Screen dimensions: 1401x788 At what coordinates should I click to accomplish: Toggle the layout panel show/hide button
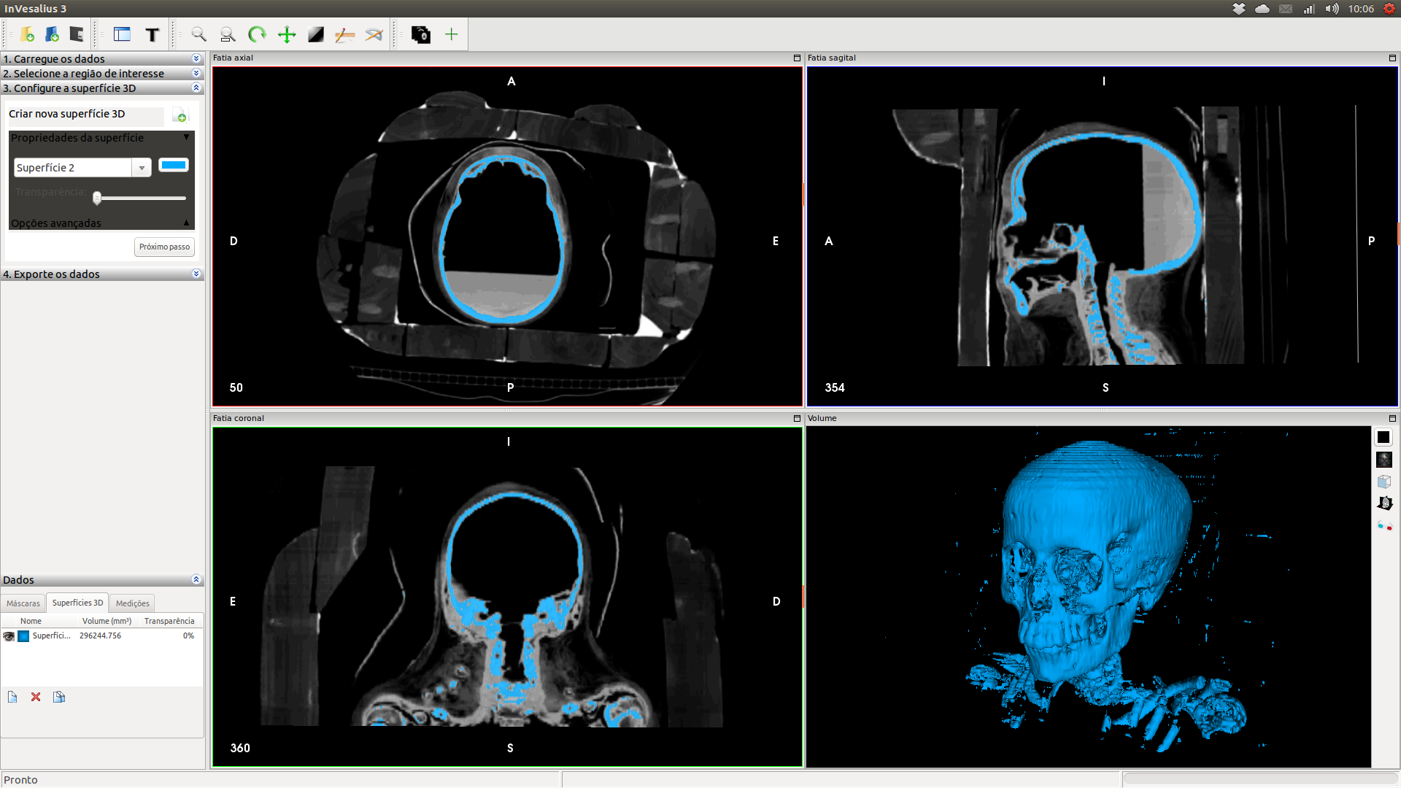(122, 34)
